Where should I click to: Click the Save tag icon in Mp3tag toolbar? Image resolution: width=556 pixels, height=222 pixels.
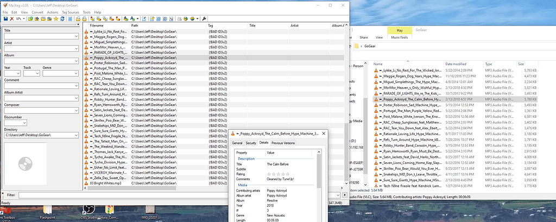tap(5, 18)
